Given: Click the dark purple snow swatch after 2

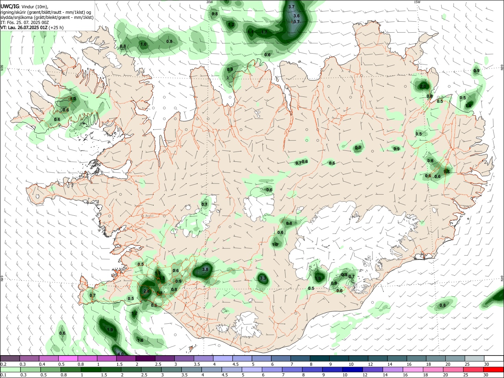Looking at the screenshot, I should point(145,359).
